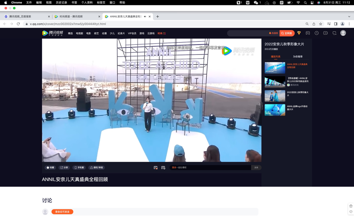Viewport: 354px width, 221px height.
Task: Click the WeChat icon in menu bar
Action: coord(256,3)
